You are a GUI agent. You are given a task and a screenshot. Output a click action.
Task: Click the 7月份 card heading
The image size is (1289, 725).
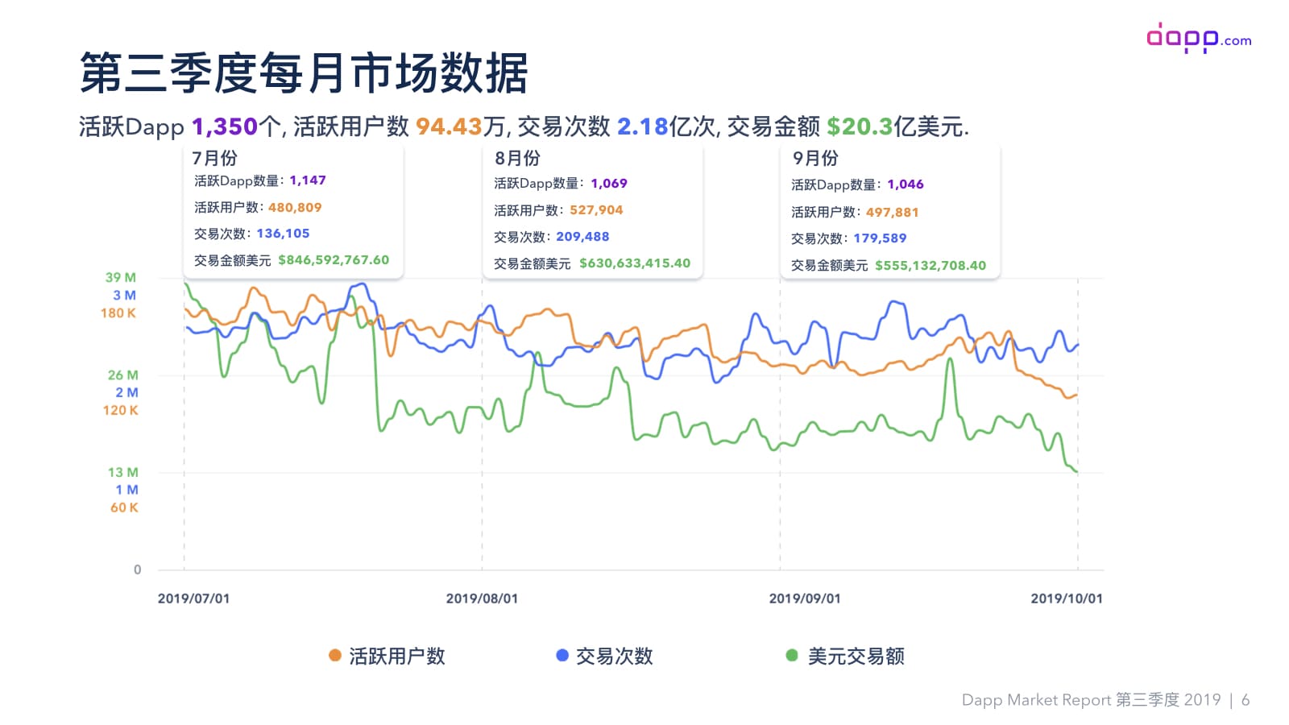coord(214,158)
